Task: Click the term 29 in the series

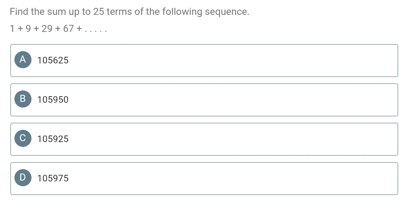Action: pos(47,28)
